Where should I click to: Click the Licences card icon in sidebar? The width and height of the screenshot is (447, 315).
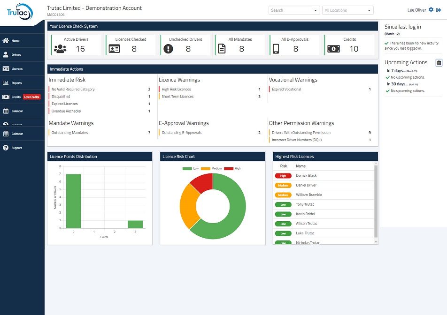coord(6,69)
